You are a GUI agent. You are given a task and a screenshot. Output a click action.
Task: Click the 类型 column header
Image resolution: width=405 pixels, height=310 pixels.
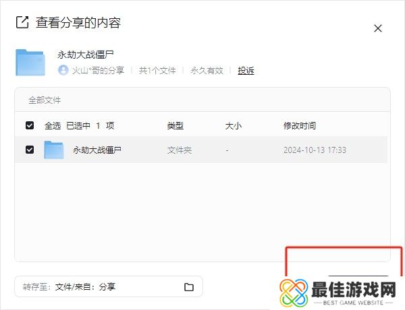click(x=175, y=125)
